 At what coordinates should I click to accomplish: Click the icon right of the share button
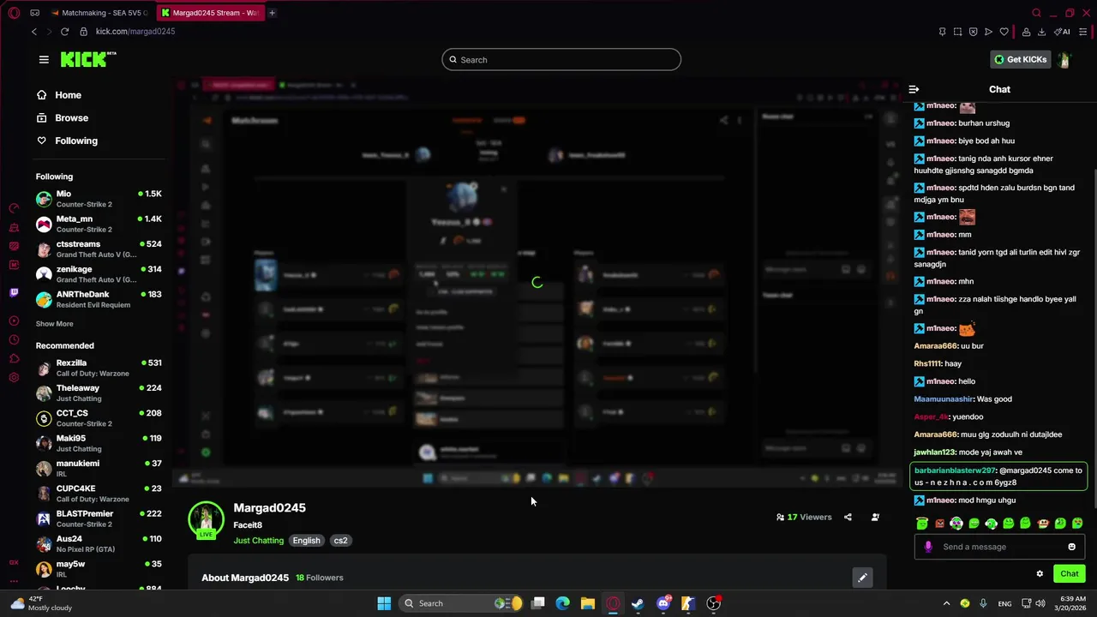pos(875,517)
